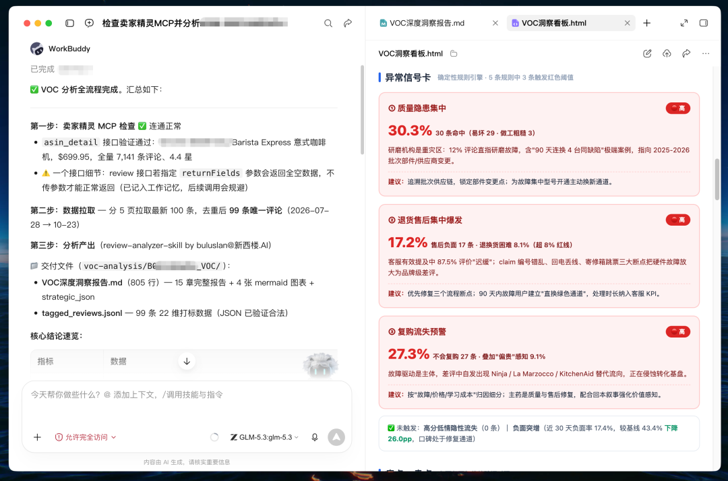Image resolution: width=728 pixels, height=481 pixels.
Task: Click the 30.3% value
Action: pos(410,131)
